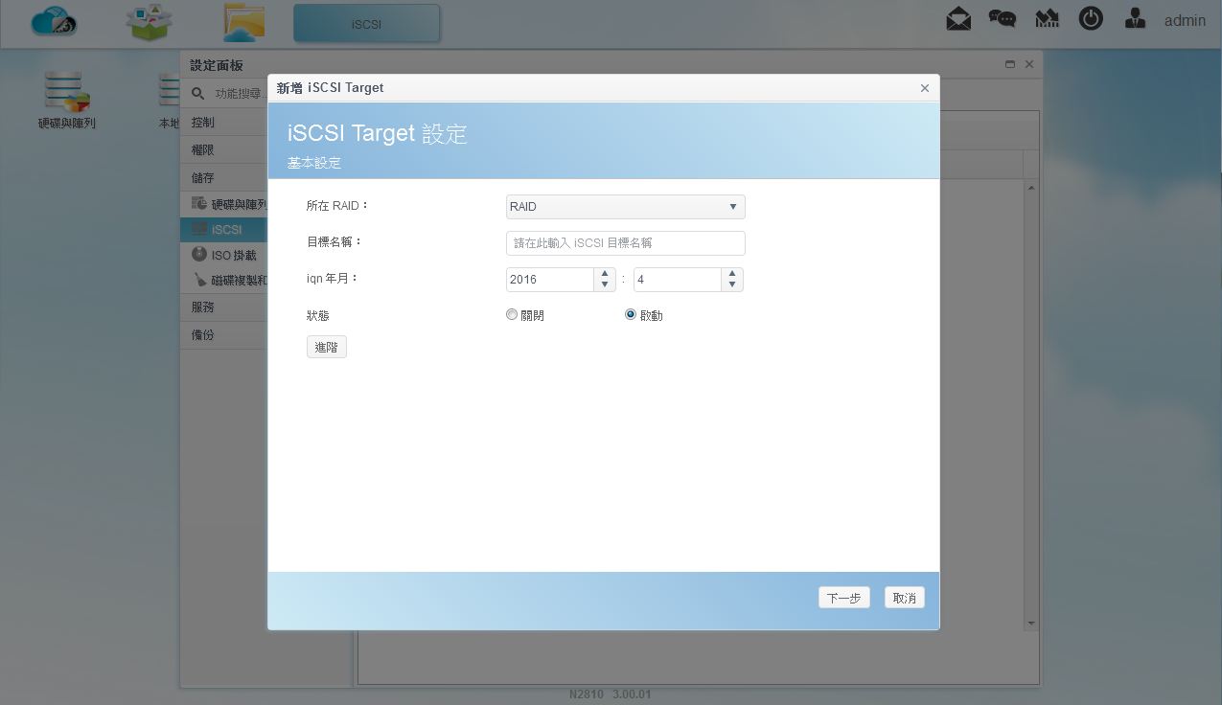Image resolution: width=1222 pixels, height=705 pixels.
Task: Click the scroll down arrow in the background panel
Action: coord(1031,624)
